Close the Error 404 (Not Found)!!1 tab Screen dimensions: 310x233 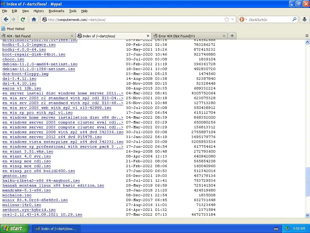click(x=224, y=36)
